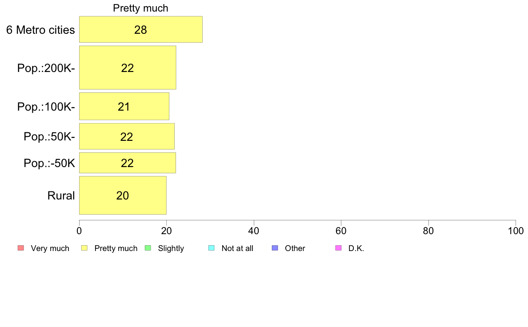Click the blue Other legend swatch
Screen dimensions: 528x327
(275, 248)
